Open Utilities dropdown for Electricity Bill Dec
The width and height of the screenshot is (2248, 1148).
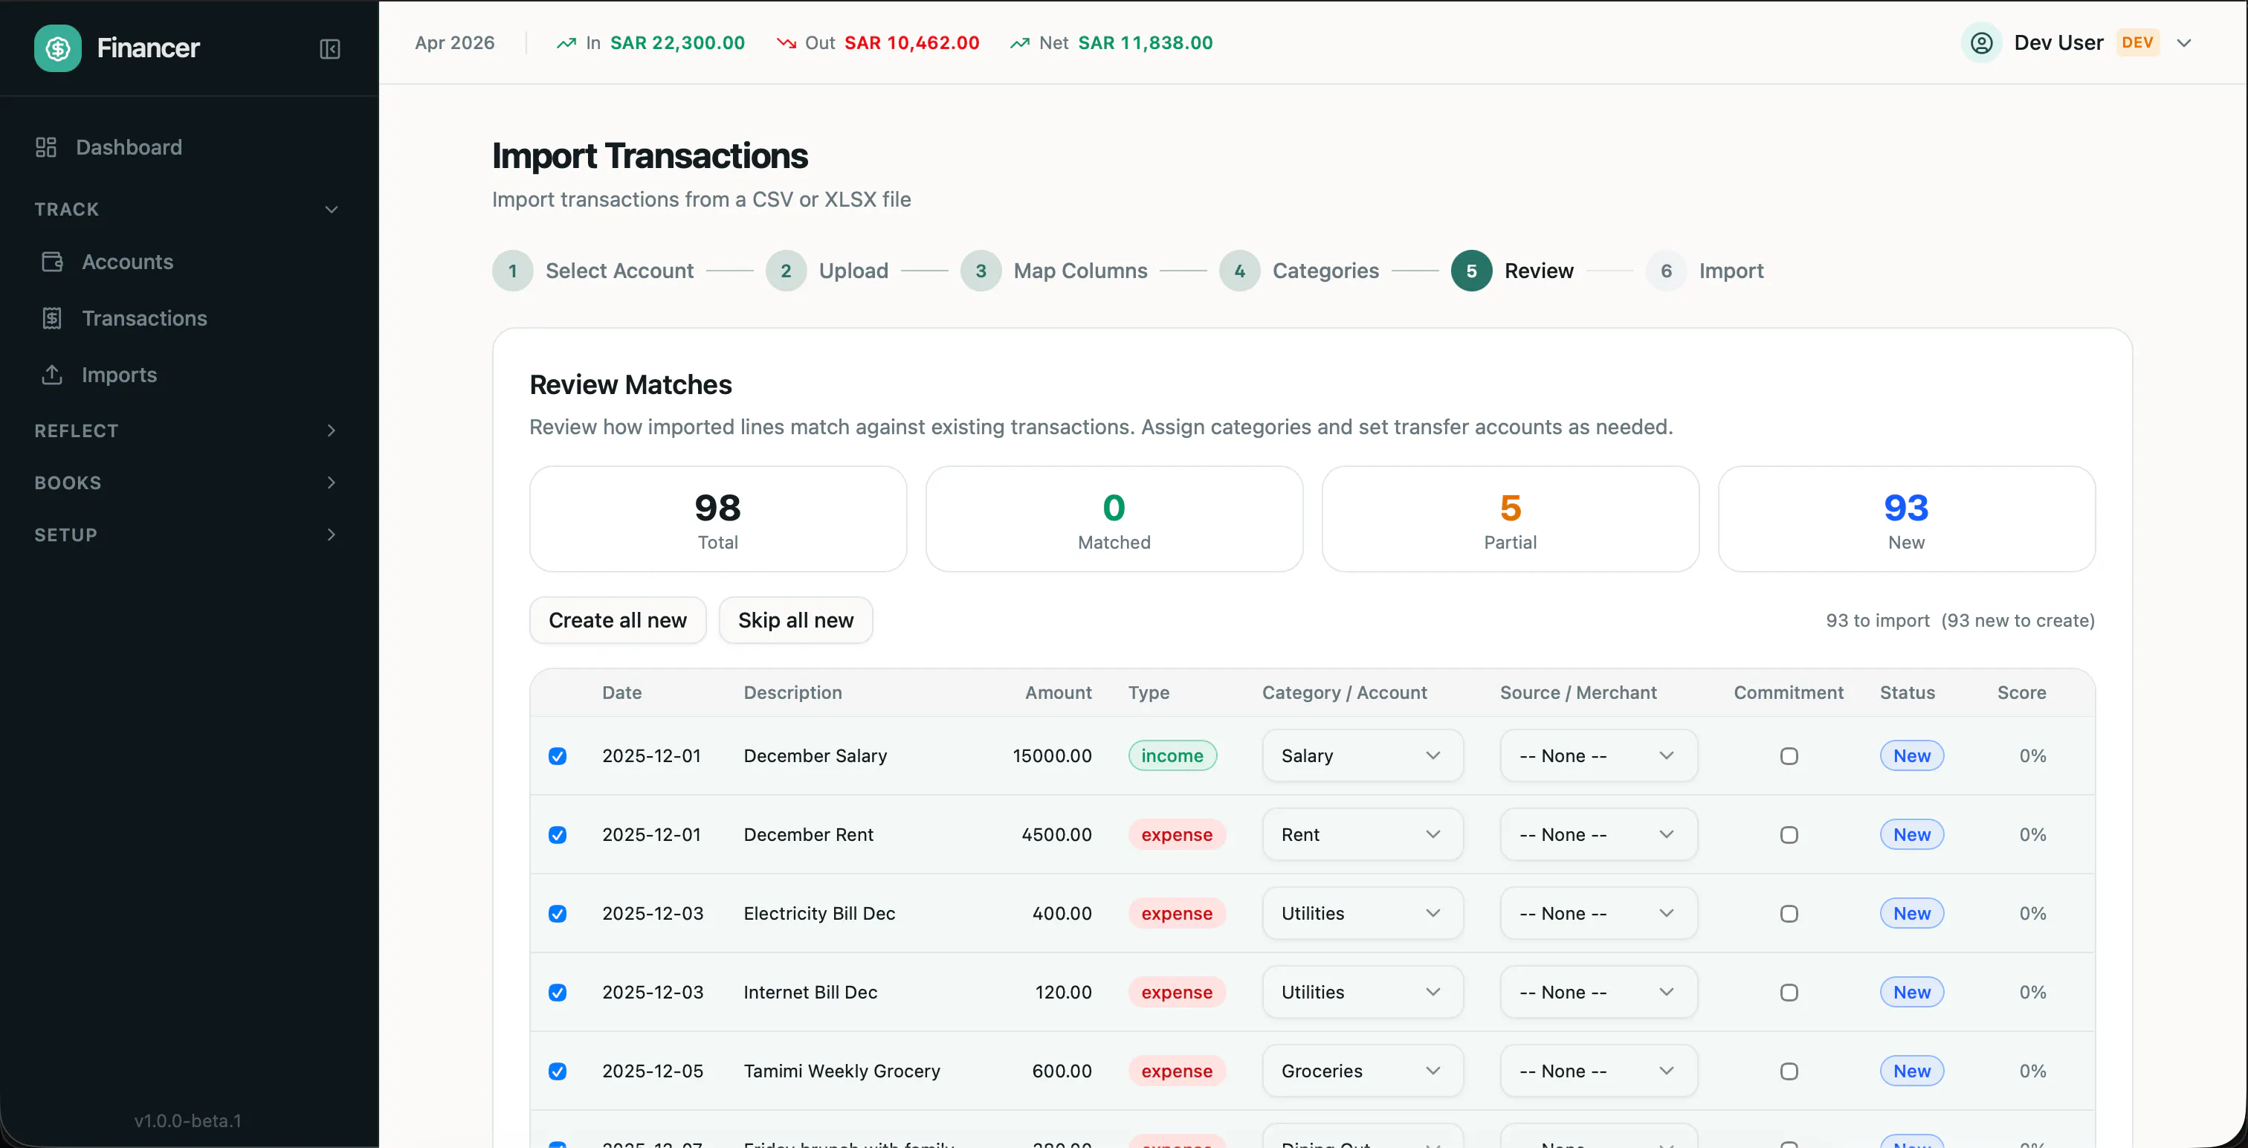pos(1362,913)
